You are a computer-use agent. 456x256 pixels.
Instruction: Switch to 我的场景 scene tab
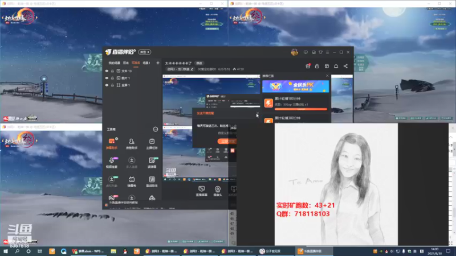pyautogui.click(x=115, y=63)
